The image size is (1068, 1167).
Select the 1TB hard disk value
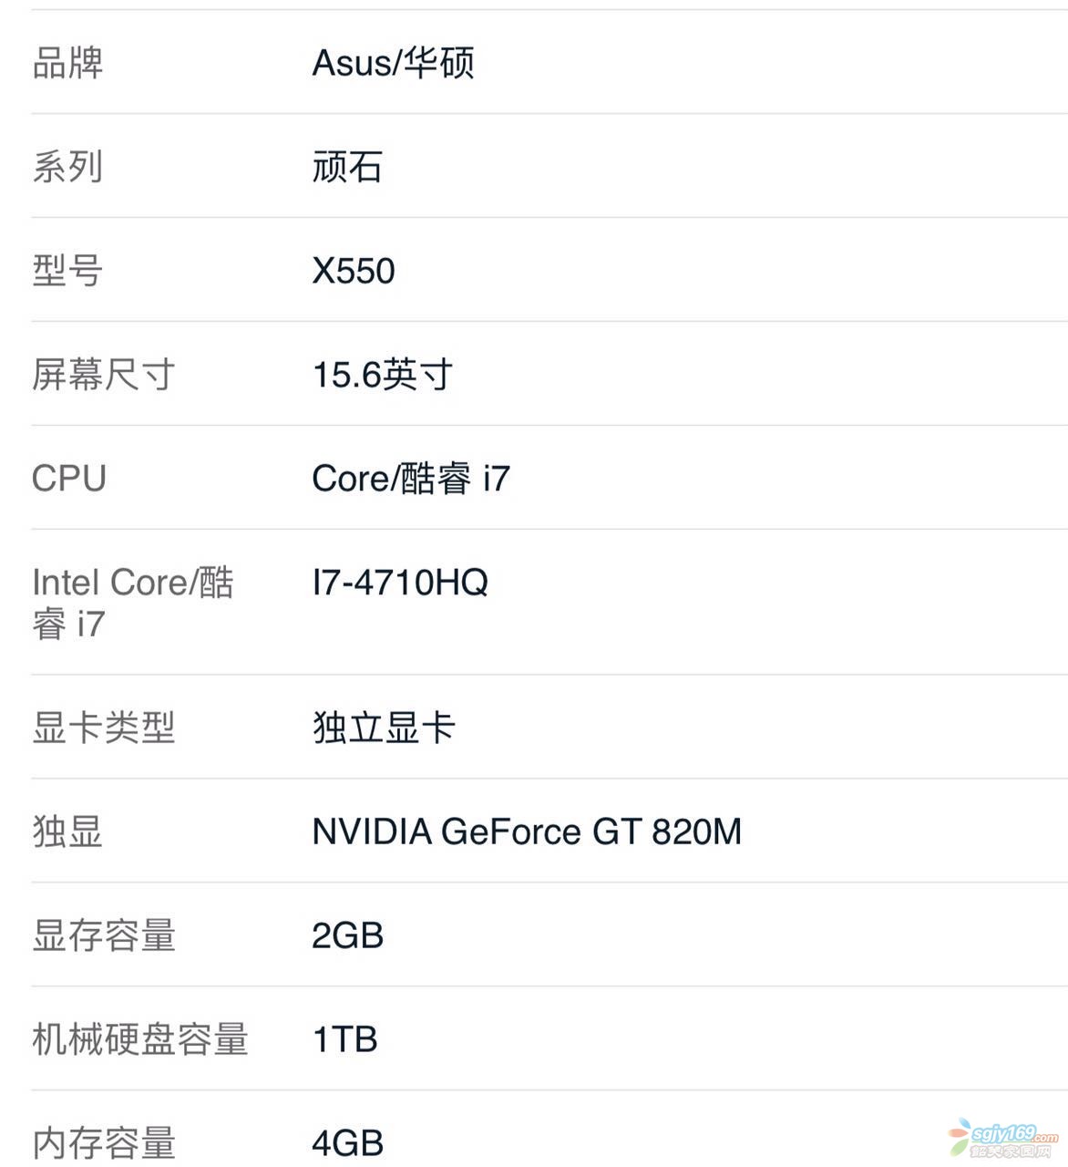[x=344, y=1039]
